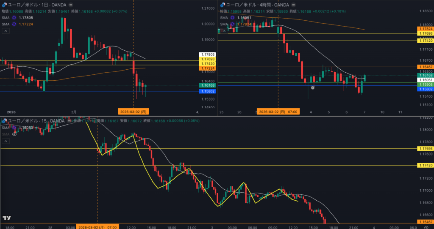This screenshot has width=434, height=229.
Task: Click the circular event marker on 4-hour chart
Action: 312,88
